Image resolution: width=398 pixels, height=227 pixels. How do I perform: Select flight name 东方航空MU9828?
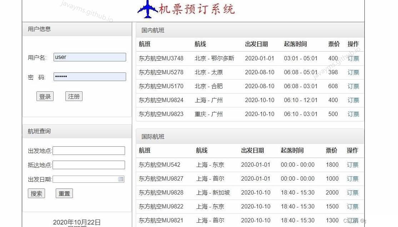click(161, 193)
